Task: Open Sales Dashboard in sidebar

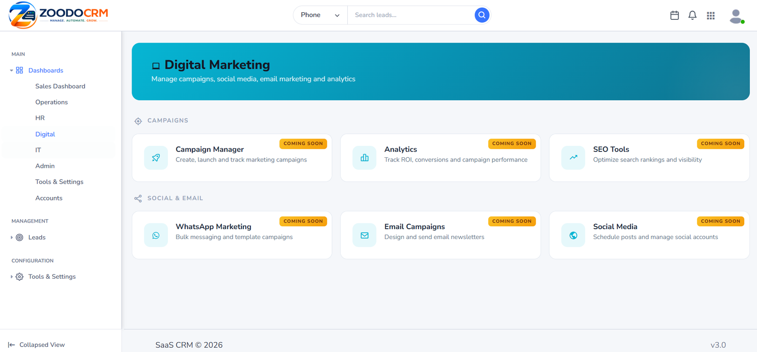Action: [60, 86]
